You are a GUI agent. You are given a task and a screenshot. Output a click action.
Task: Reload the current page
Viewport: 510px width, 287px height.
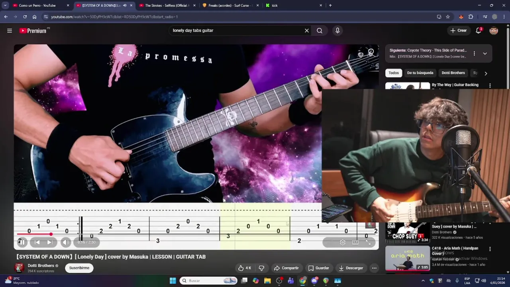(x=25, y=17)
